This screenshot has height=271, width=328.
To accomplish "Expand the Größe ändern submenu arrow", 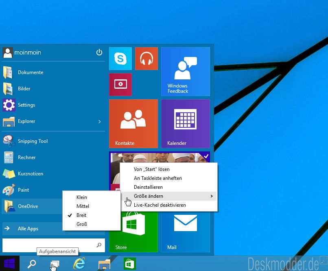I will (x=212, y=196).
